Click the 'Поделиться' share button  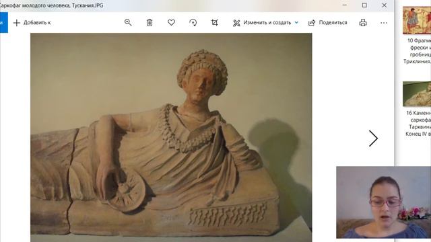pyautogui.click(x=328, y=23)
